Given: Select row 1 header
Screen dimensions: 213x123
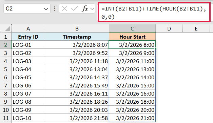Looking at the screenshot, I should (x=5, y=37).
